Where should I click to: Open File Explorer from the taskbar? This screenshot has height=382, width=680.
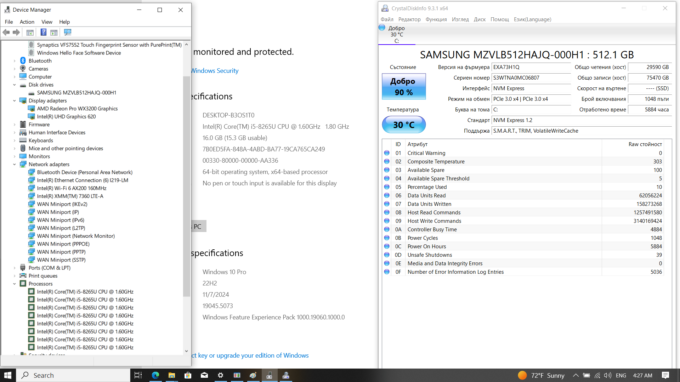click(x=171, y=375)
